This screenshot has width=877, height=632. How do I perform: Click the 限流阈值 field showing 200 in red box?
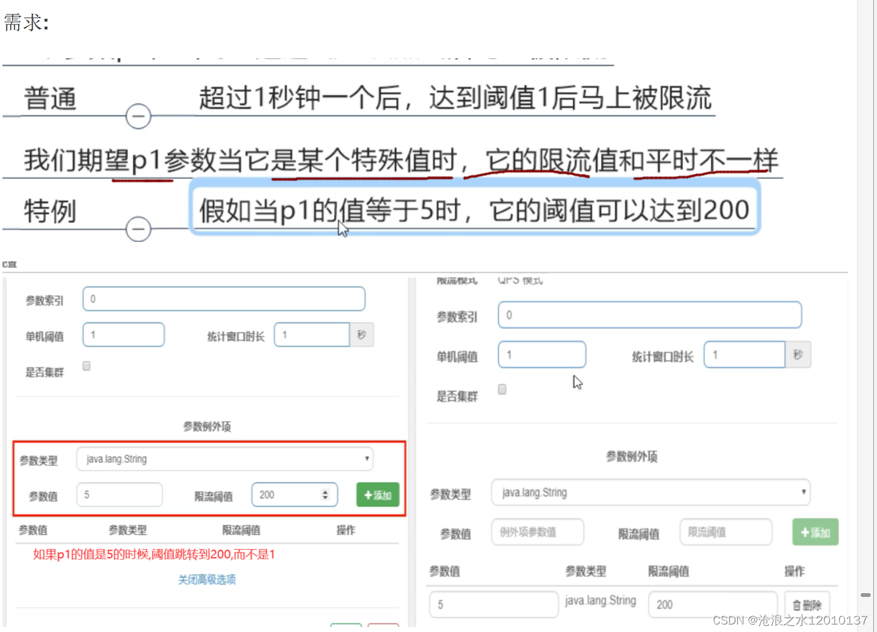pyautogui.click(x=295, y=494)
